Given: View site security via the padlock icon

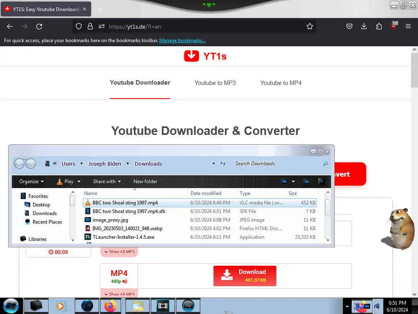Looking at the screenshot, I should 90,26.
